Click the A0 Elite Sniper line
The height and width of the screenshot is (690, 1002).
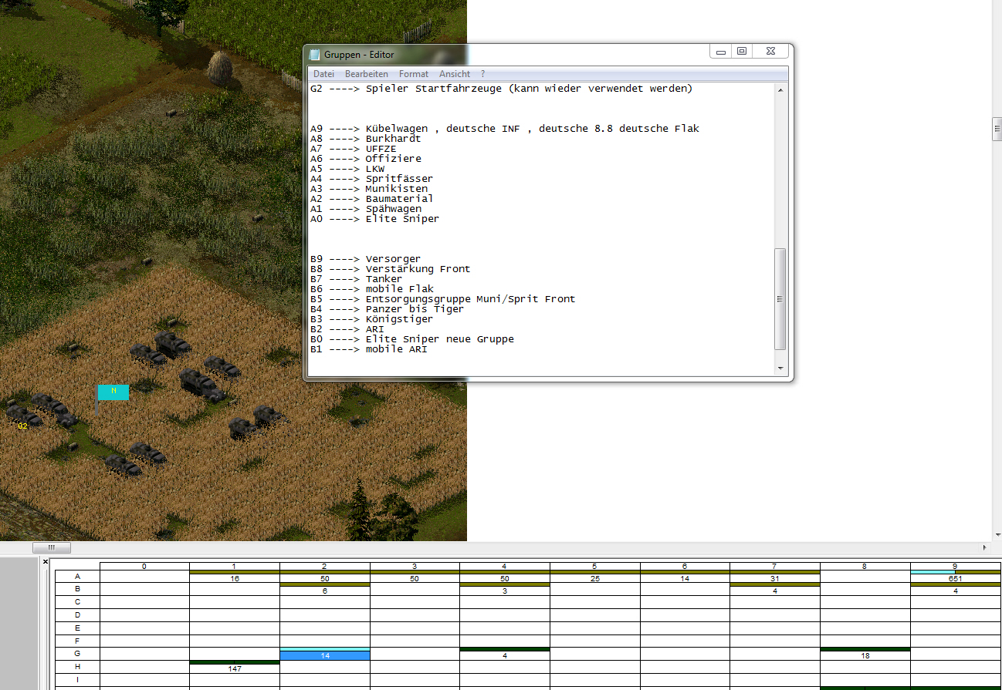[x=375, y=219]
